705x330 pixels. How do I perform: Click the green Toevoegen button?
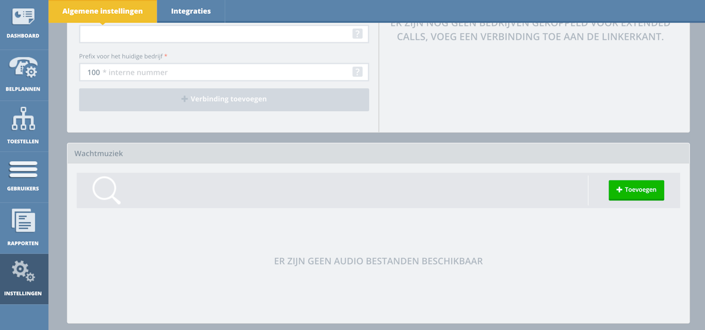[636, 190]
